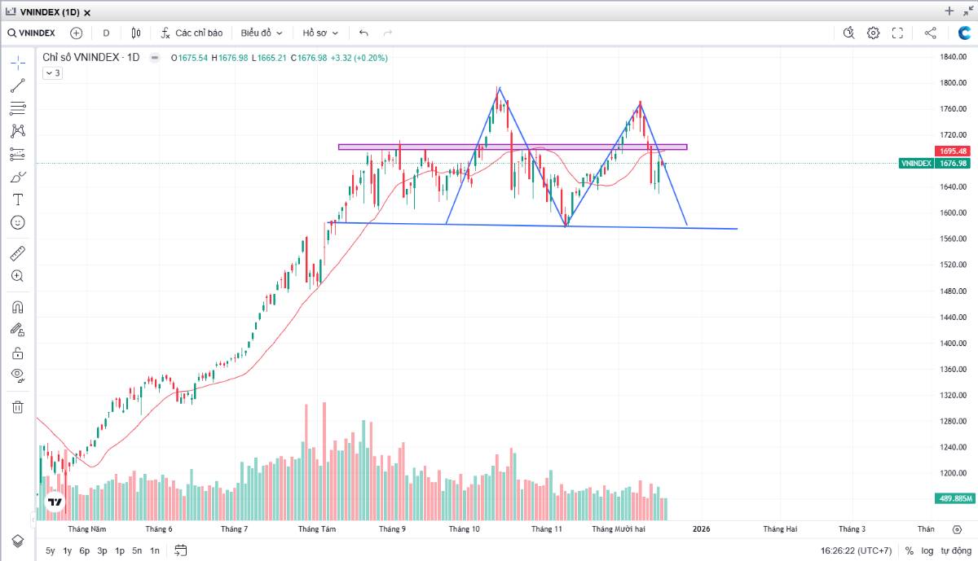The height and width of the screenshot is (561, 978).
Task: Click the VNINDEX symbol search field
Action: coord(33,33)
